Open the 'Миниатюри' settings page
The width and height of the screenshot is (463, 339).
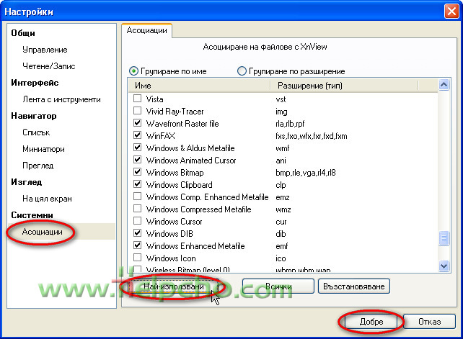[x=43, y=149]
